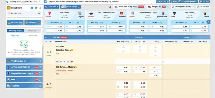Expand the Yêu thích của tôi section
This screenshot has width=215, height=98.
(24, 61)
